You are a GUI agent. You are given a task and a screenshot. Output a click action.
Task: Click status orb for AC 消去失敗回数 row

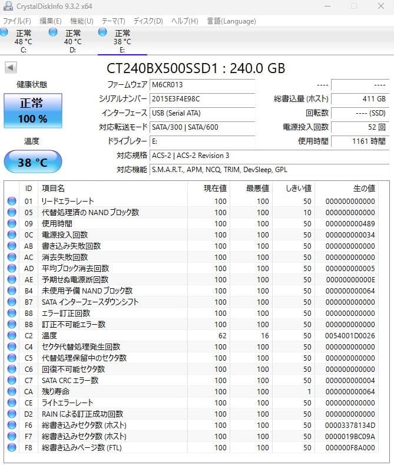(12, 257)
